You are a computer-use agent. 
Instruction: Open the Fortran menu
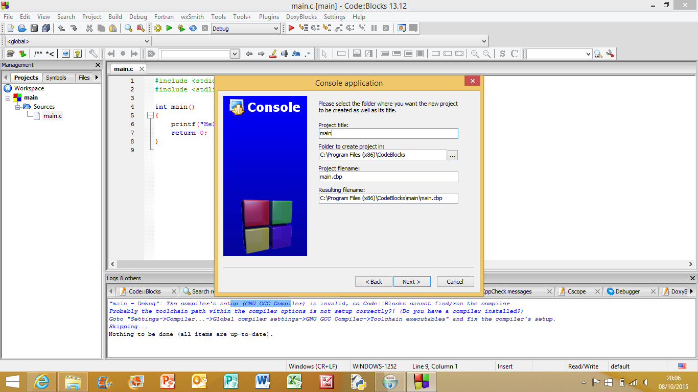pyautogui.click(x=164, y=17)
